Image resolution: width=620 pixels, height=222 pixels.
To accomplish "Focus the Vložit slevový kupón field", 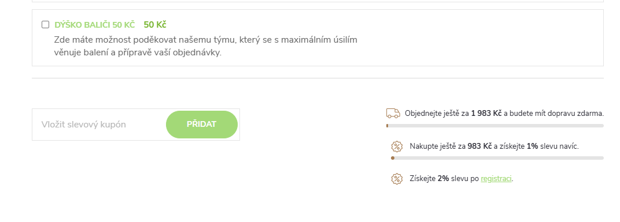I will [x=101, y=125].
